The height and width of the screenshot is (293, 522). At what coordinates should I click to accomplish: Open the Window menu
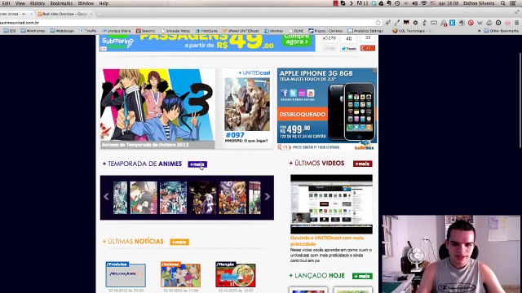[x=86, y=3]
